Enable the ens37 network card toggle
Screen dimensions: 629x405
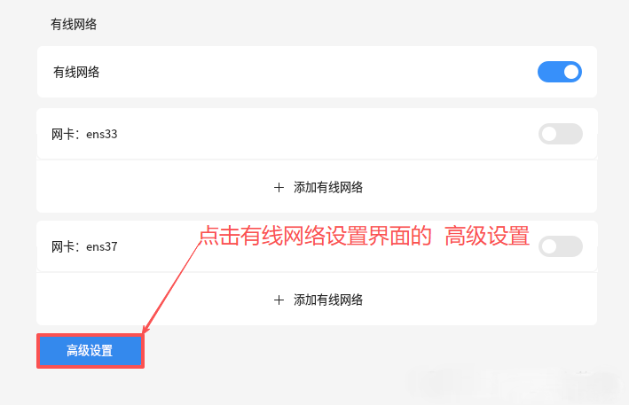tap(560, 246)
